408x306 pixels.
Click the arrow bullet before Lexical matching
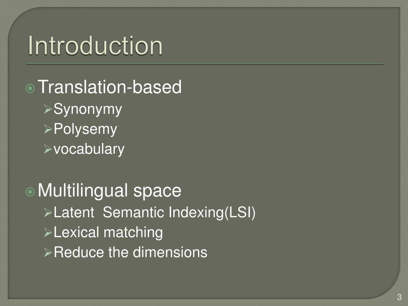48,233
